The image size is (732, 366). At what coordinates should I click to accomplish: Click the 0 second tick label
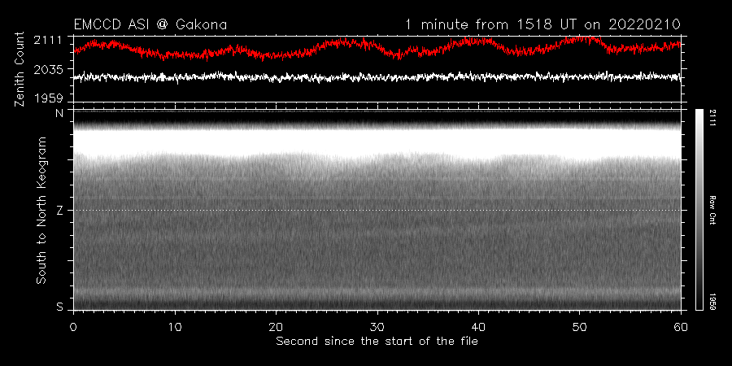[x=73, y=326]
